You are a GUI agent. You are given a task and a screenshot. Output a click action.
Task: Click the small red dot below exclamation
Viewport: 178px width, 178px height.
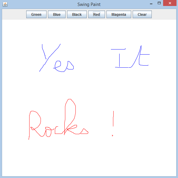[x=112, y=135]
